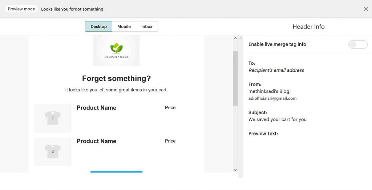Click the product 2 t-shirt thumbnail

pos(53,151)
